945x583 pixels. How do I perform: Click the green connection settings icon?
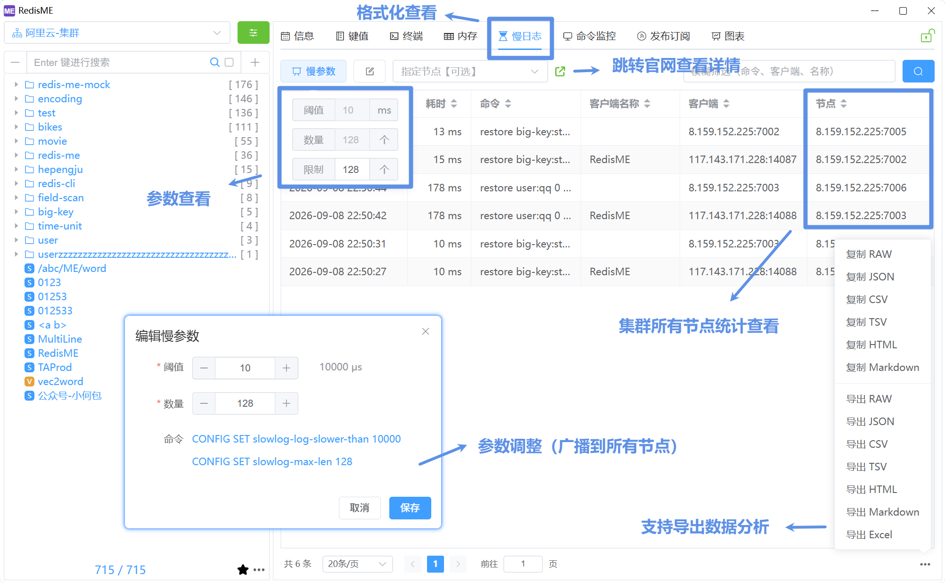pyautogui.click(x=253, y=33)
